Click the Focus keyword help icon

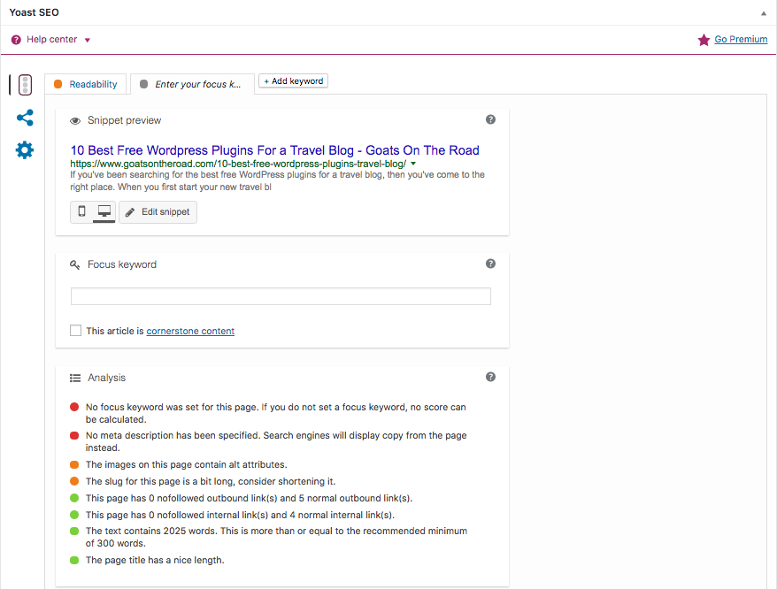coord(490,264)
